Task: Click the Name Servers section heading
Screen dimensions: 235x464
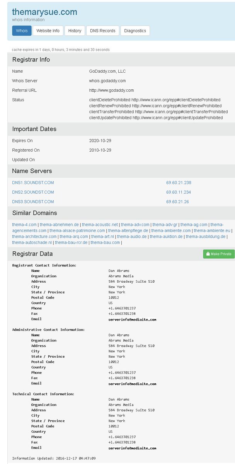Action: coord(32,171)
